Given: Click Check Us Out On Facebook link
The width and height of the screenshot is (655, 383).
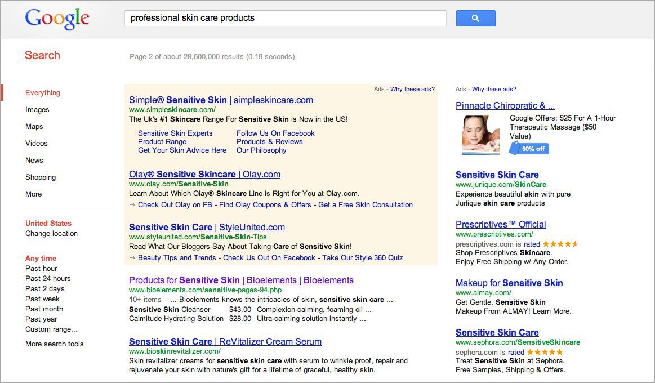Looking at the screenshot, I should coord(269,258).
